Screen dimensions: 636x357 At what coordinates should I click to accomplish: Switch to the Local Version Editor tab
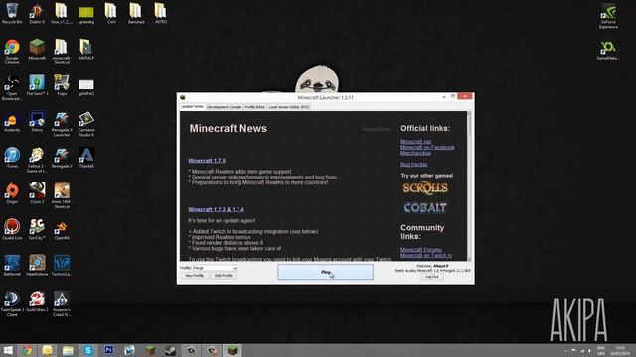point(289,107)
